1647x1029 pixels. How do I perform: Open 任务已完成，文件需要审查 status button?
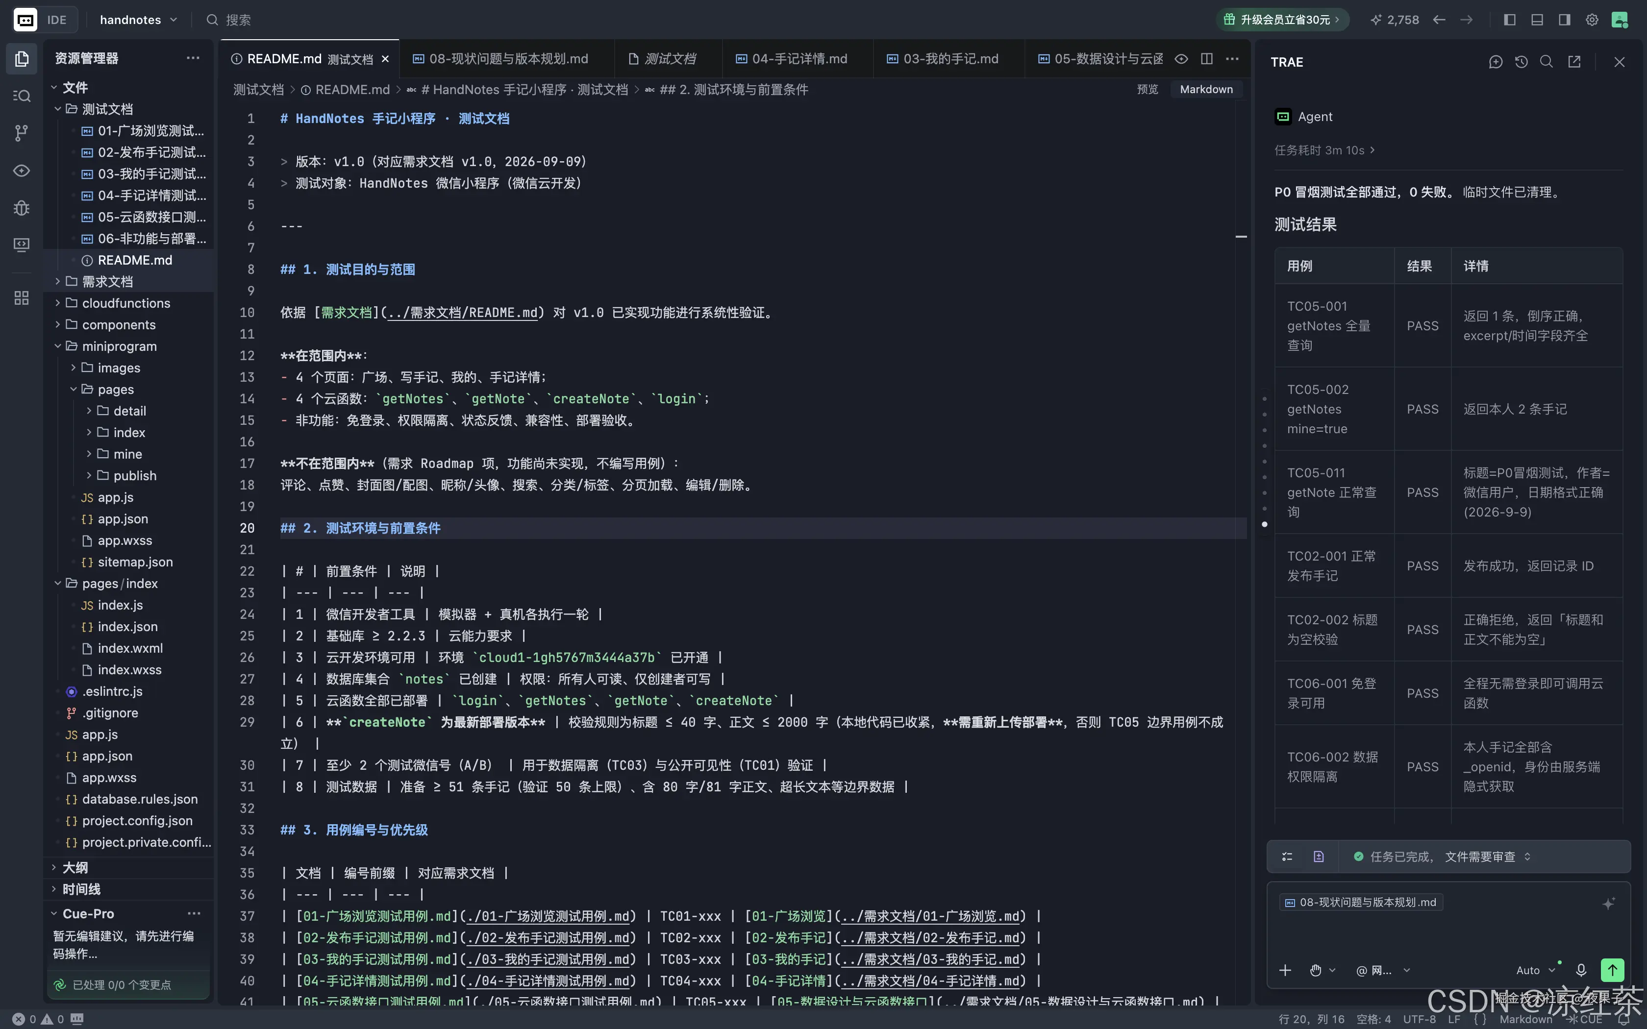(1442, 857)
